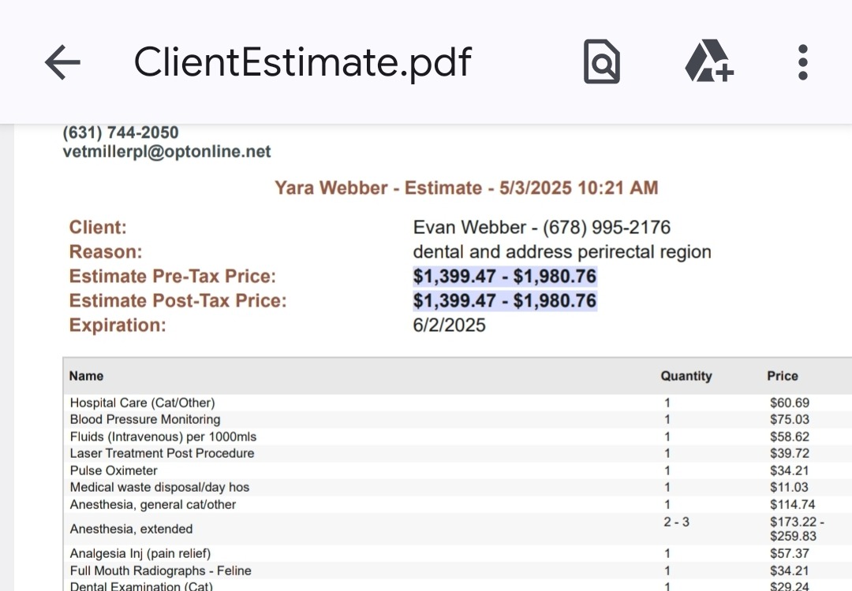Click the Add to Drive icon
The height and width of the screenshot is (591, 852).
708,62
